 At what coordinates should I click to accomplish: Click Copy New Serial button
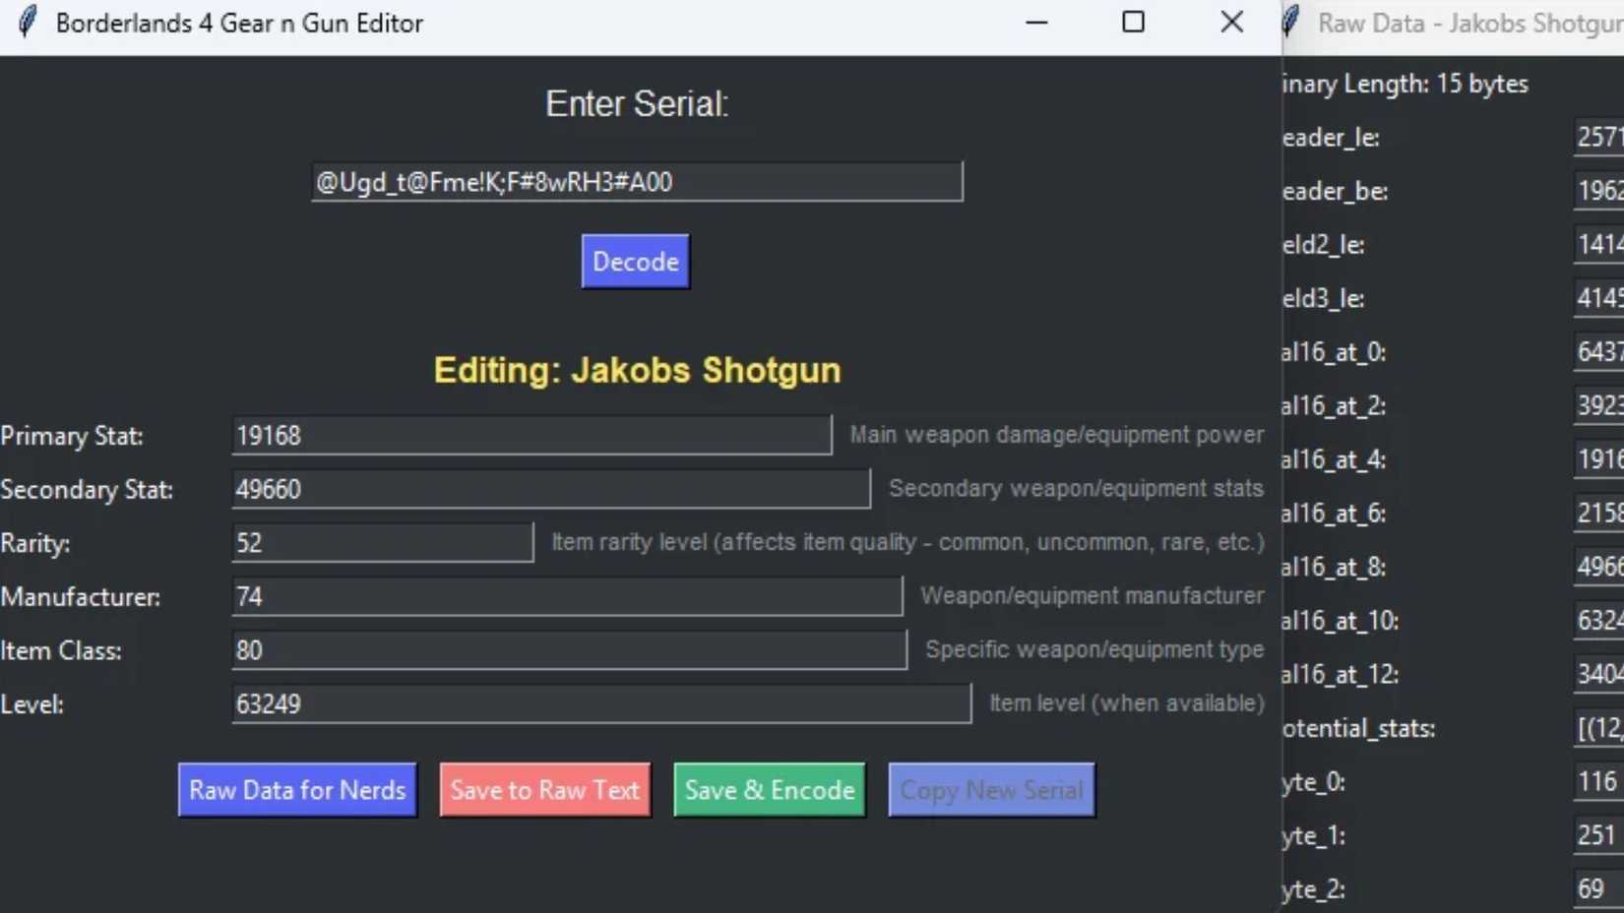point(991,790)
